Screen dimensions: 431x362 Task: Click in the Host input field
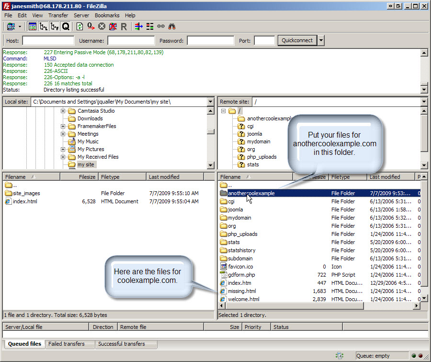click(48, 41)
